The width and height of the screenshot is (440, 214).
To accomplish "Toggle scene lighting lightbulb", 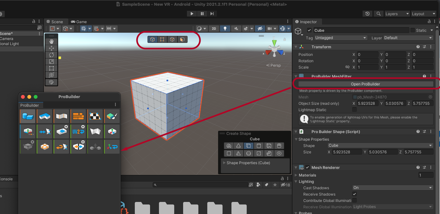I will pos(225,29).
